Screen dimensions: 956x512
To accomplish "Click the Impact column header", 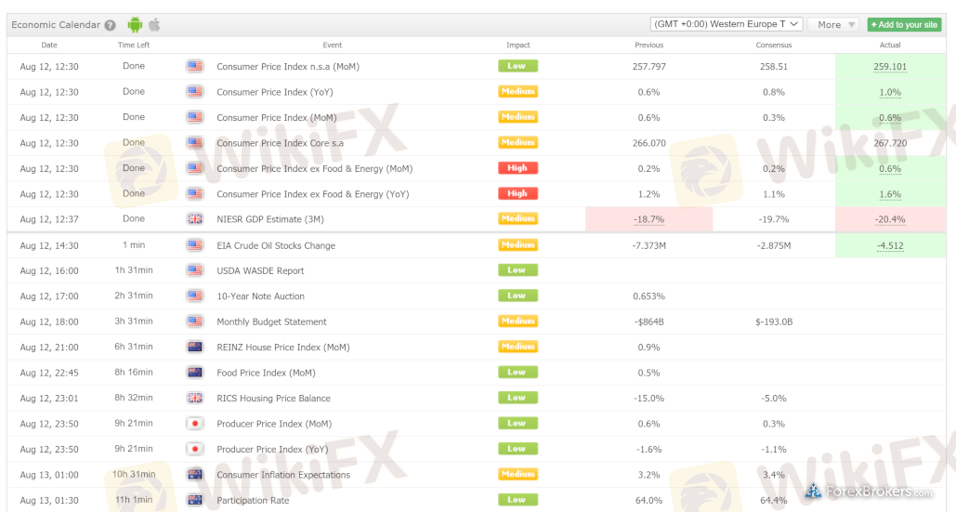I will [517, 45].
